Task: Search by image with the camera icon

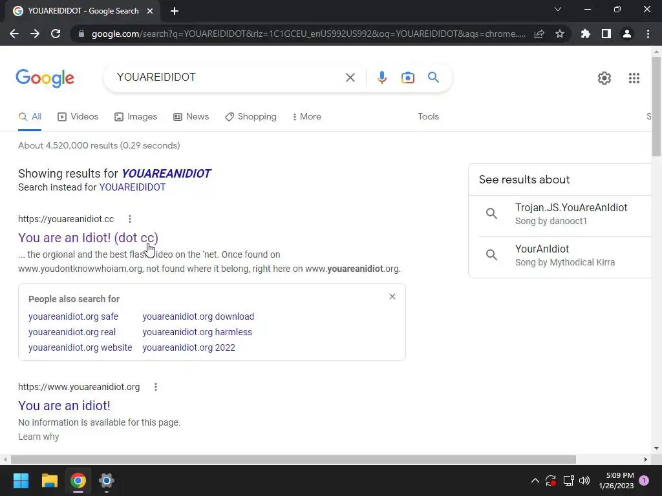Action: [x=408, y=77]
